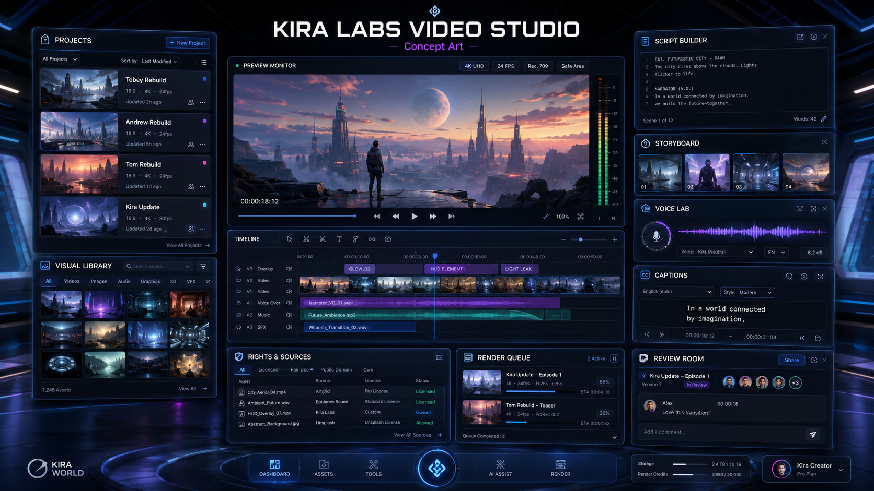Select the arrow selection tool in timeline

pos(290,239)
